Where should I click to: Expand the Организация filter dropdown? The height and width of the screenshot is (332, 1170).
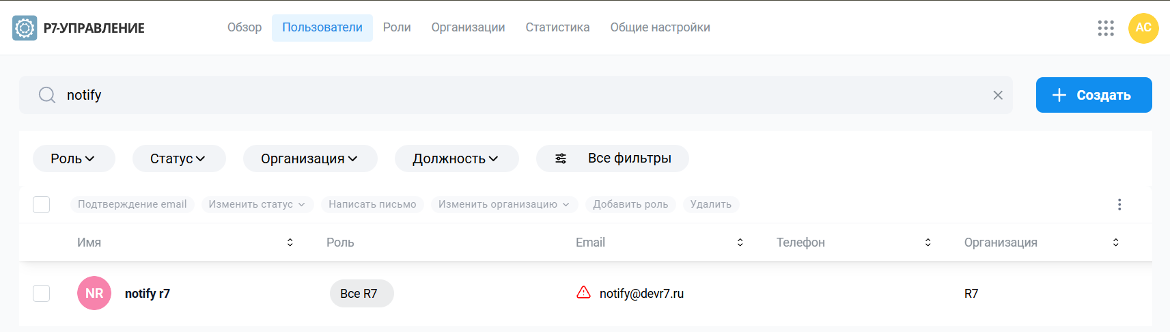[310, 158]
